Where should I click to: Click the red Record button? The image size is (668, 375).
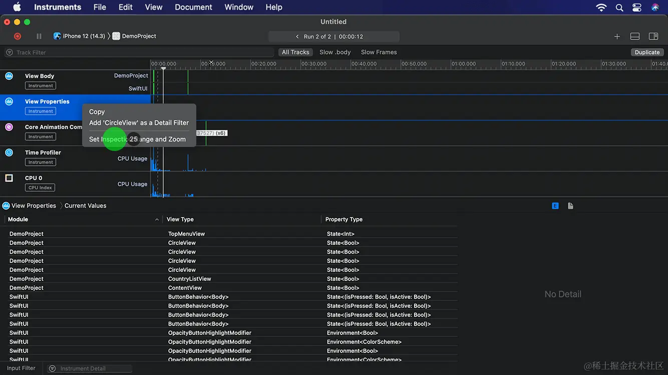[x=18, y=36]
